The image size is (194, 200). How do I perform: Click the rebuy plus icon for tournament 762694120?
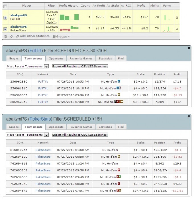119,156
